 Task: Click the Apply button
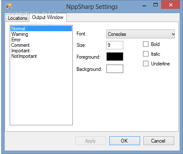coord(90,140)
